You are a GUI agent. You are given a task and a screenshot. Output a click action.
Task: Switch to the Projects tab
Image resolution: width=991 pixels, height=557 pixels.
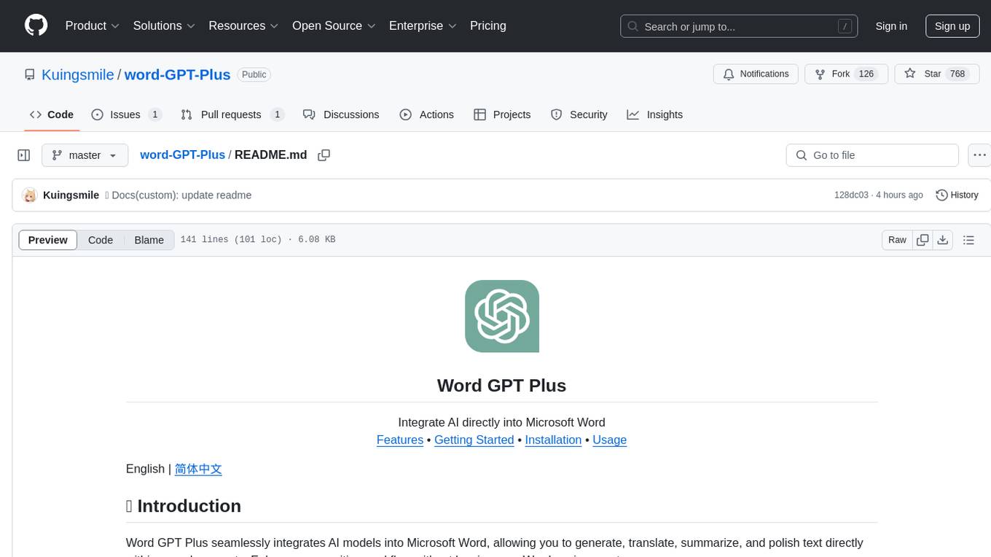pos(502,114)
